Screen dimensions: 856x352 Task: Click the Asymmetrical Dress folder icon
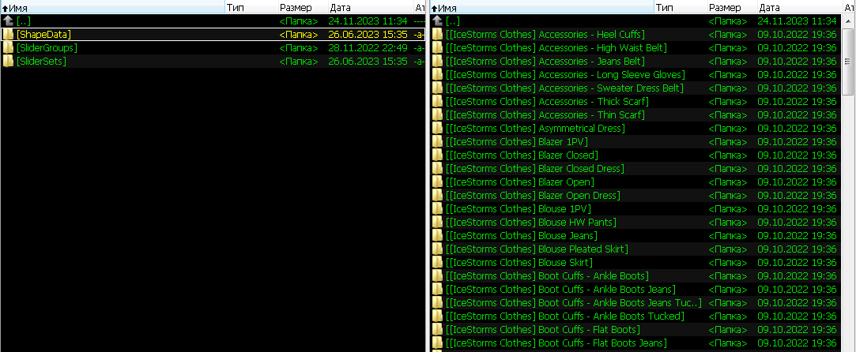[x=437, y=129]
